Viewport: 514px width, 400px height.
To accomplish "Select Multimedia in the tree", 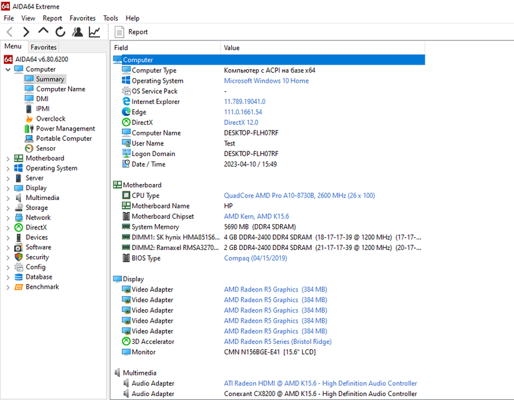I will coord(42,198).
